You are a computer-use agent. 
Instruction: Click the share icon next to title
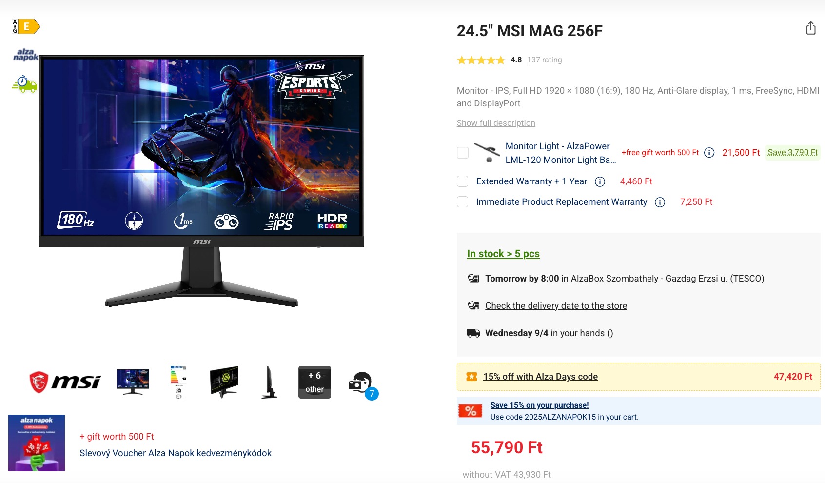point(810,28)
